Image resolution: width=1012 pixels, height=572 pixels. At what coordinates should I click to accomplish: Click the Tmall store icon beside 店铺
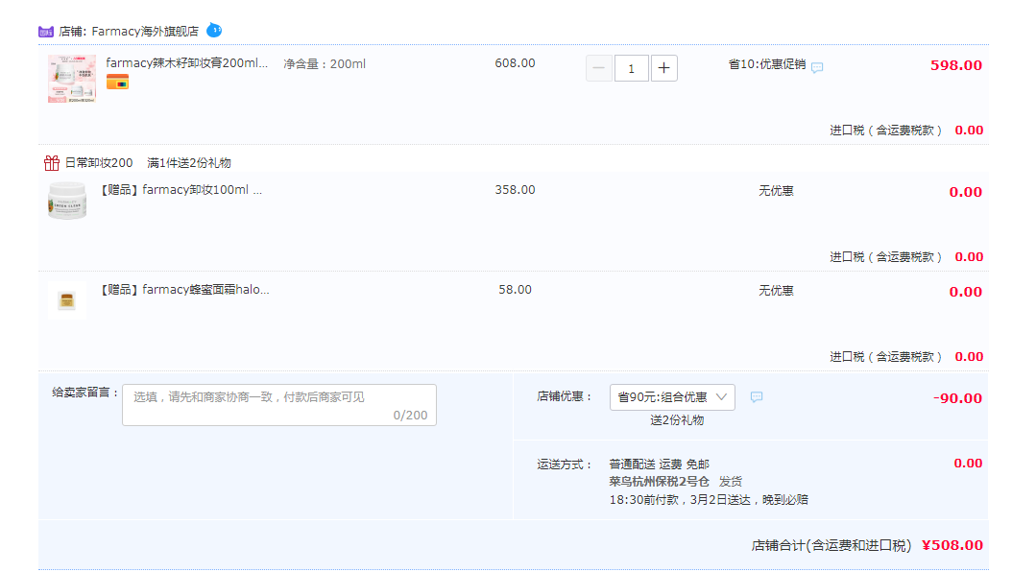point(46,31)
